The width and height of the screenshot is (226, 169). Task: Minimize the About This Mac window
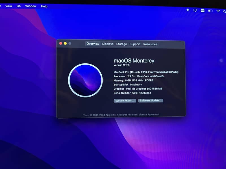(x=65, y=43)
